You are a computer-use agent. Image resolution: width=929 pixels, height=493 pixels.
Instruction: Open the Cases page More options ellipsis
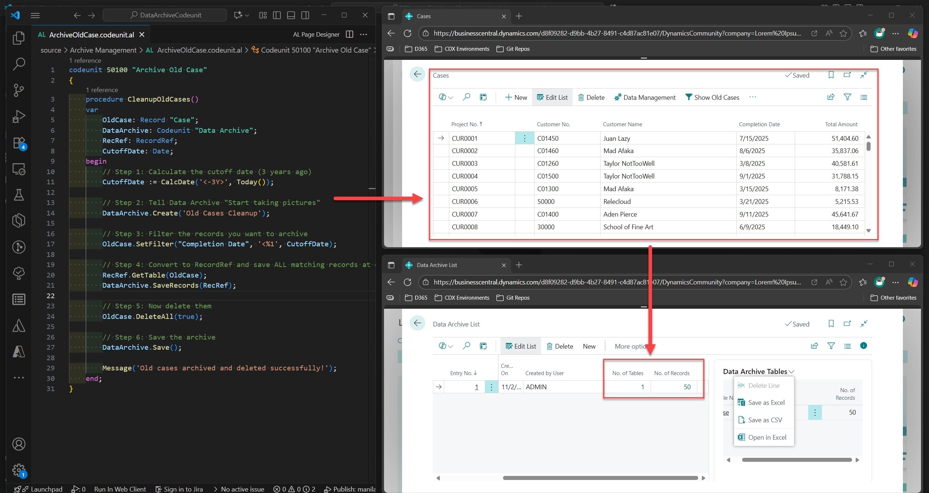coord(753,97)
